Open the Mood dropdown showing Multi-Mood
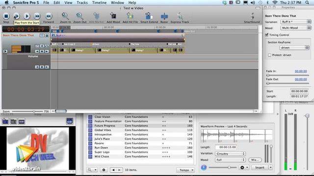The width and height of the screenshot is (314, 176). (296, 28)
